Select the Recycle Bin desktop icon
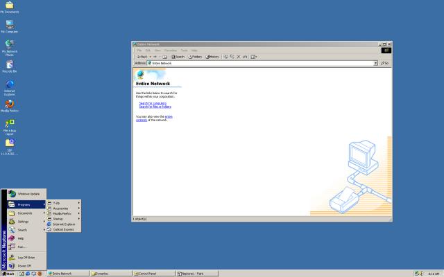 tap(9, 66)
